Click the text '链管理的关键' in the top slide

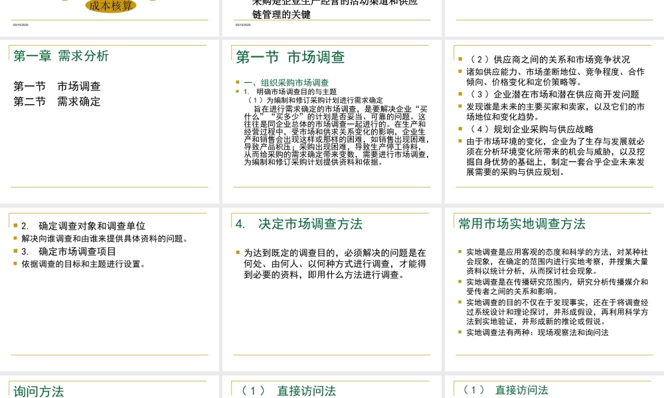[281, 15]
